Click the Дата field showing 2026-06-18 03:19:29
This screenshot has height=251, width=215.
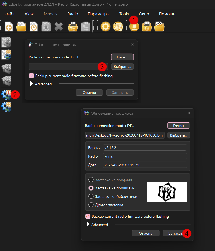[145, 165]
